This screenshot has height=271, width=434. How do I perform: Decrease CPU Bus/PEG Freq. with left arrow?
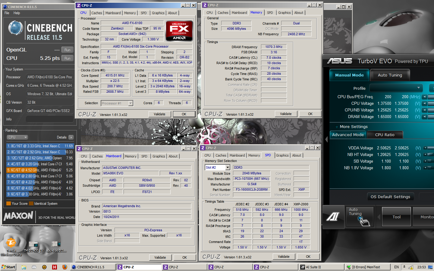click(424, 97)
